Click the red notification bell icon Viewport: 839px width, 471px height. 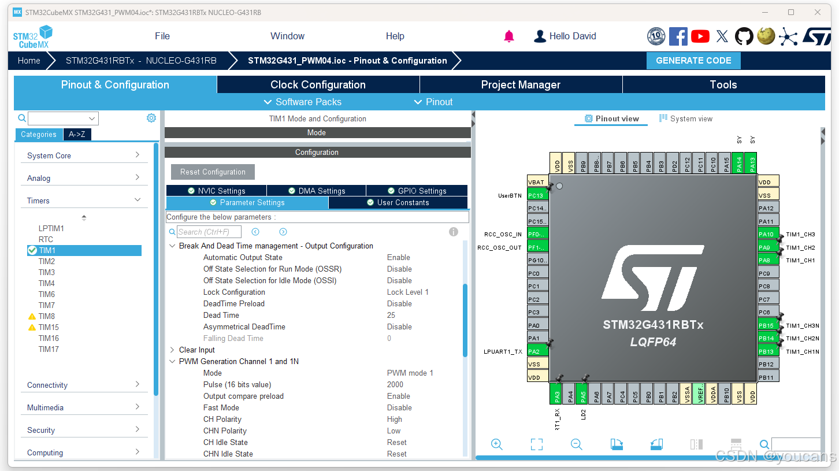[509, 36]
